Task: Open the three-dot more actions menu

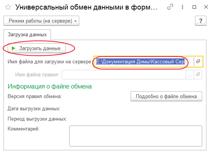Action: [x=182, y=7]
